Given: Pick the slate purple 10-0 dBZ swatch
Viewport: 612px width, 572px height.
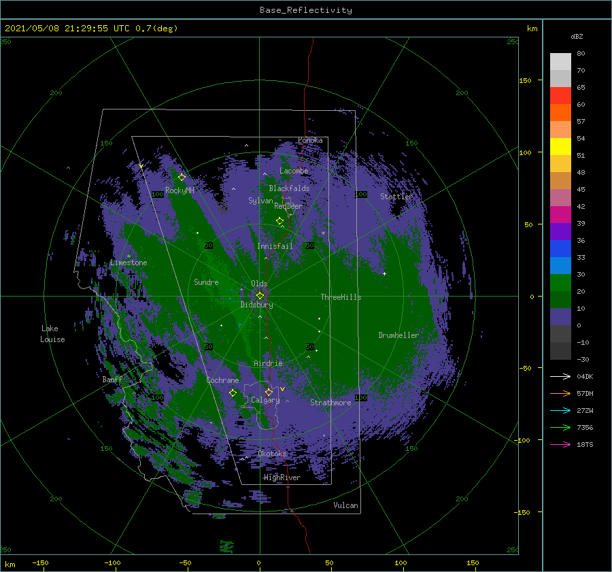Looking at the screenshot, I should 560,317.
